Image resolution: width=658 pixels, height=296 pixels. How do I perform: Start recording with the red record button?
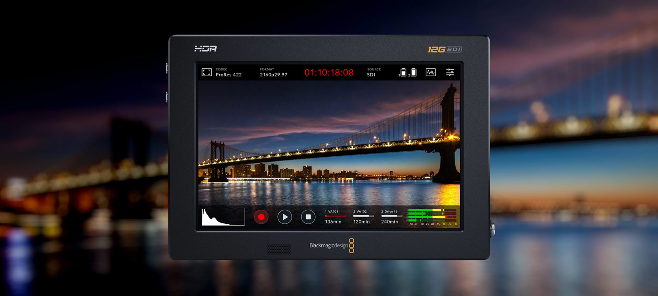click(261, 217)
